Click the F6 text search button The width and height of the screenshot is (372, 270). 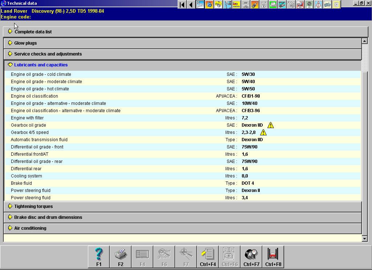164,257
